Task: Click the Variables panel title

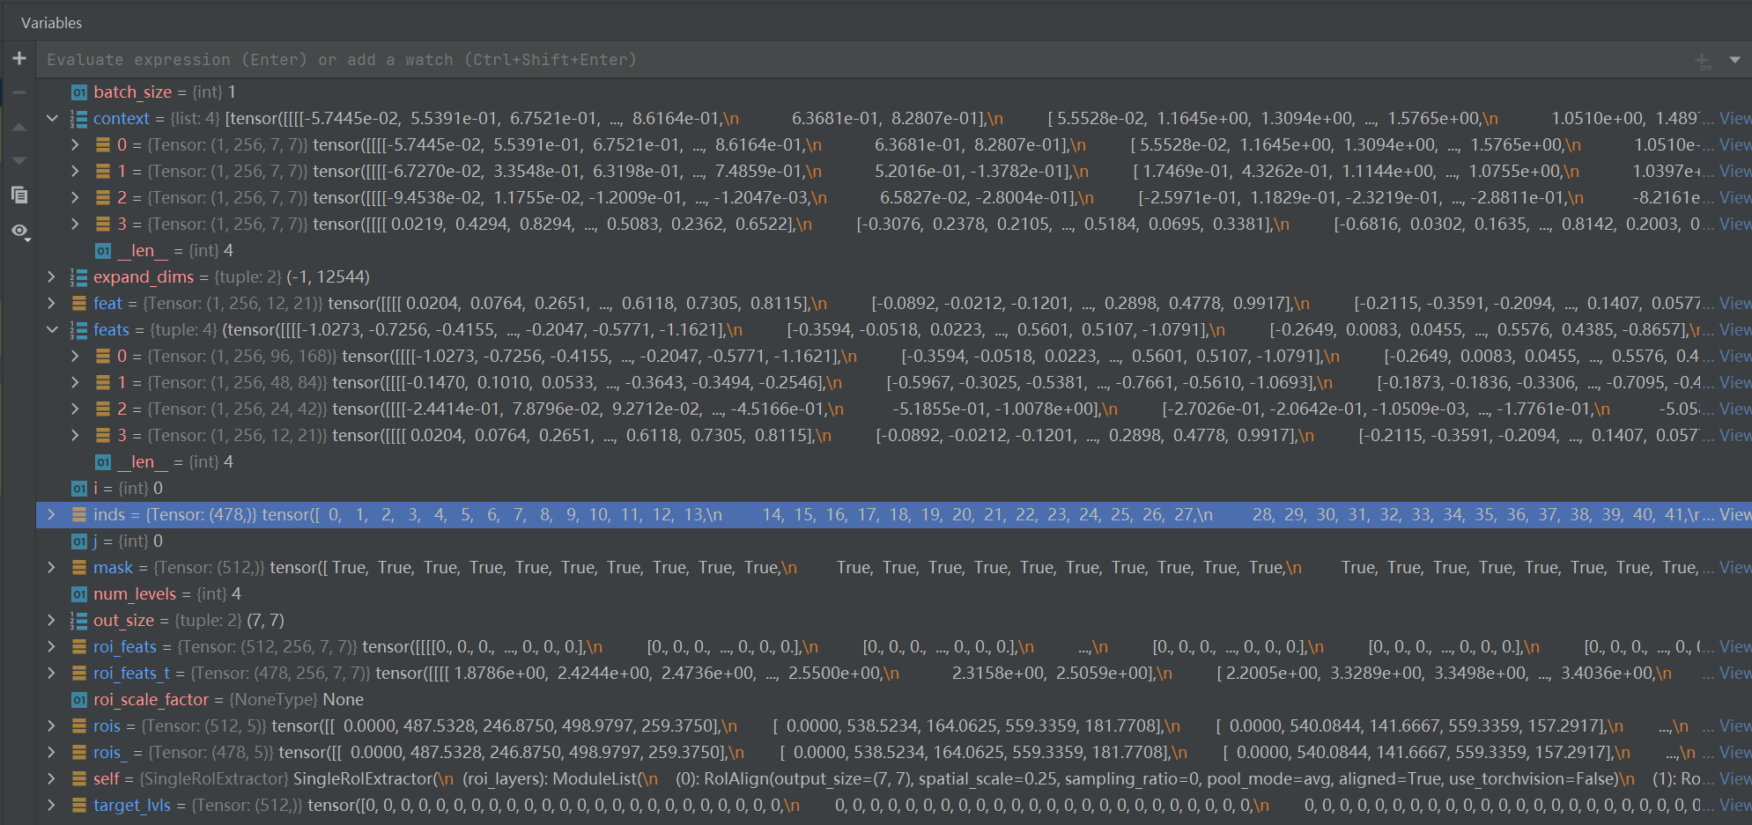Action: [50, 22]
